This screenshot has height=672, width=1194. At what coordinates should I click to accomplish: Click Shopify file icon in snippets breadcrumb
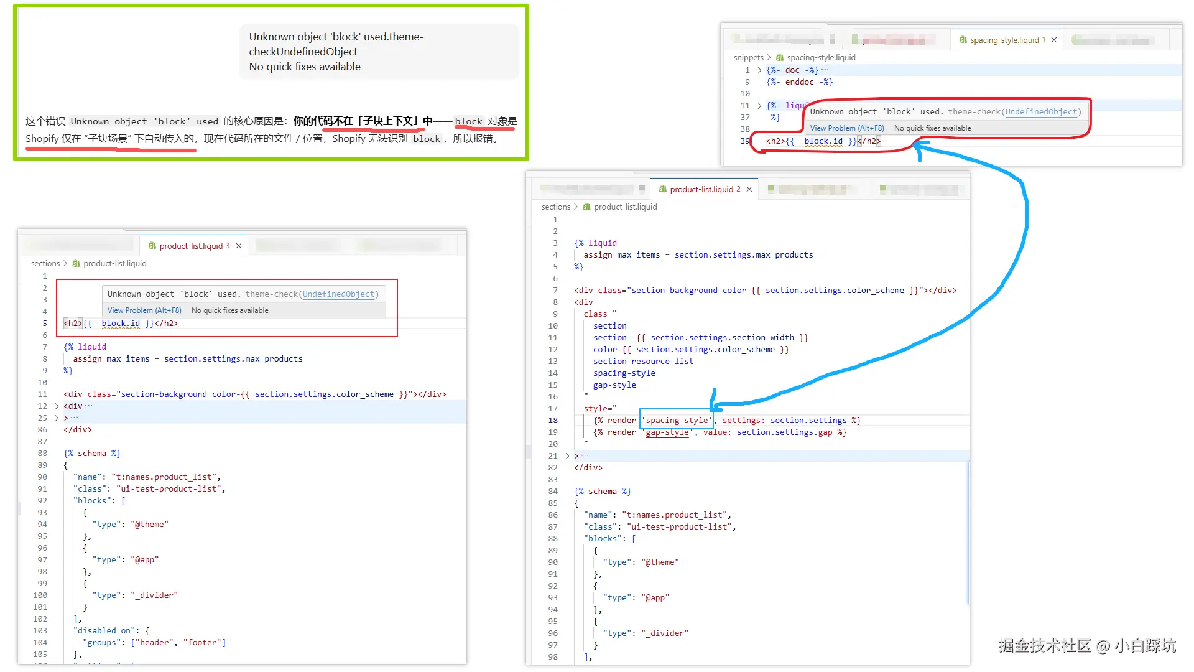point(780,57)
